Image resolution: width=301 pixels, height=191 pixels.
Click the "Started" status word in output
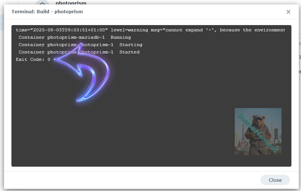click(129, 52)
